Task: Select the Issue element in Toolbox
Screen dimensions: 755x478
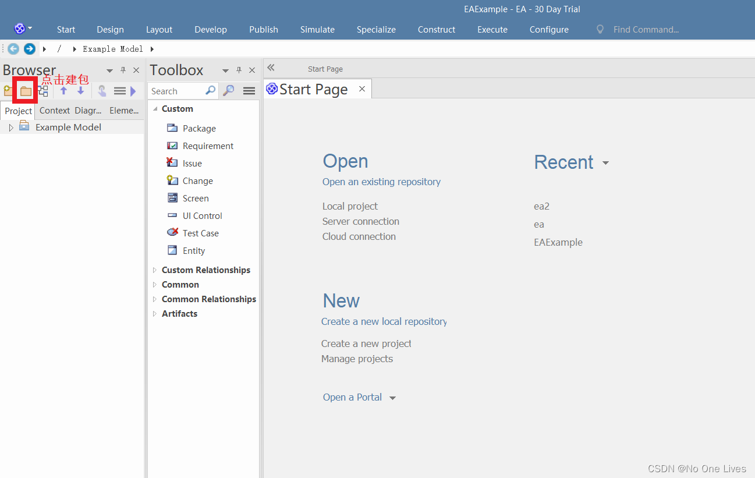Action: pyautogui.click(x=185, y=163)
